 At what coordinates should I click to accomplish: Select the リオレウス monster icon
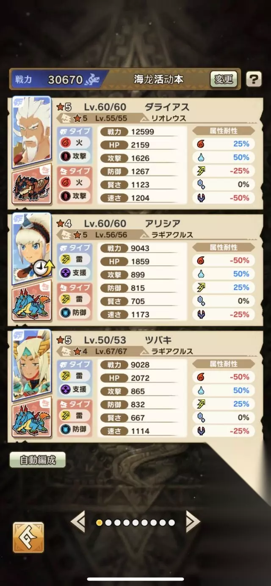tap(32, 186)
